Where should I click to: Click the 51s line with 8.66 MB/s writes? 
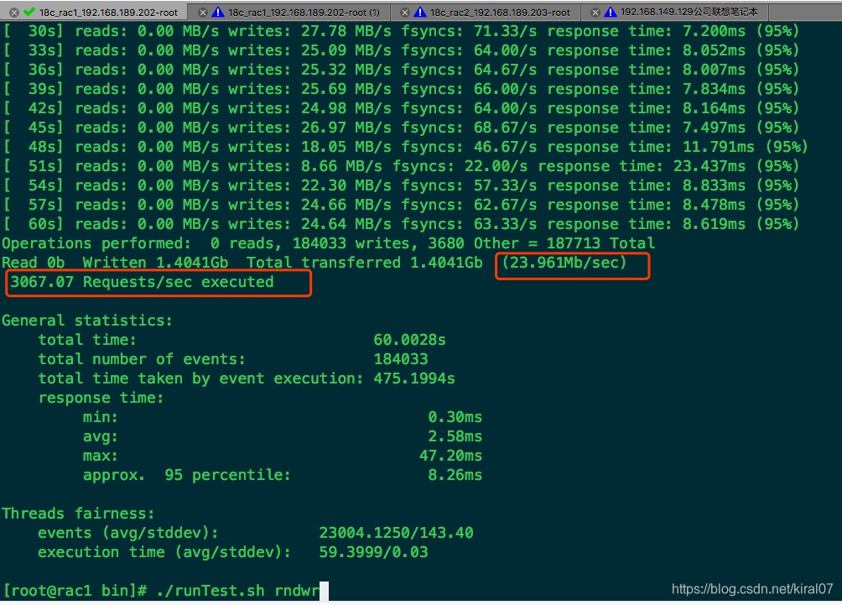point(401,166)
